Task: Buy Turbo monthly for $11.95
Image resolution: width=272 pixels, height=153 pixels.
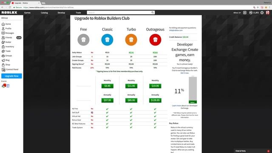Action: [x=131, y=86]
